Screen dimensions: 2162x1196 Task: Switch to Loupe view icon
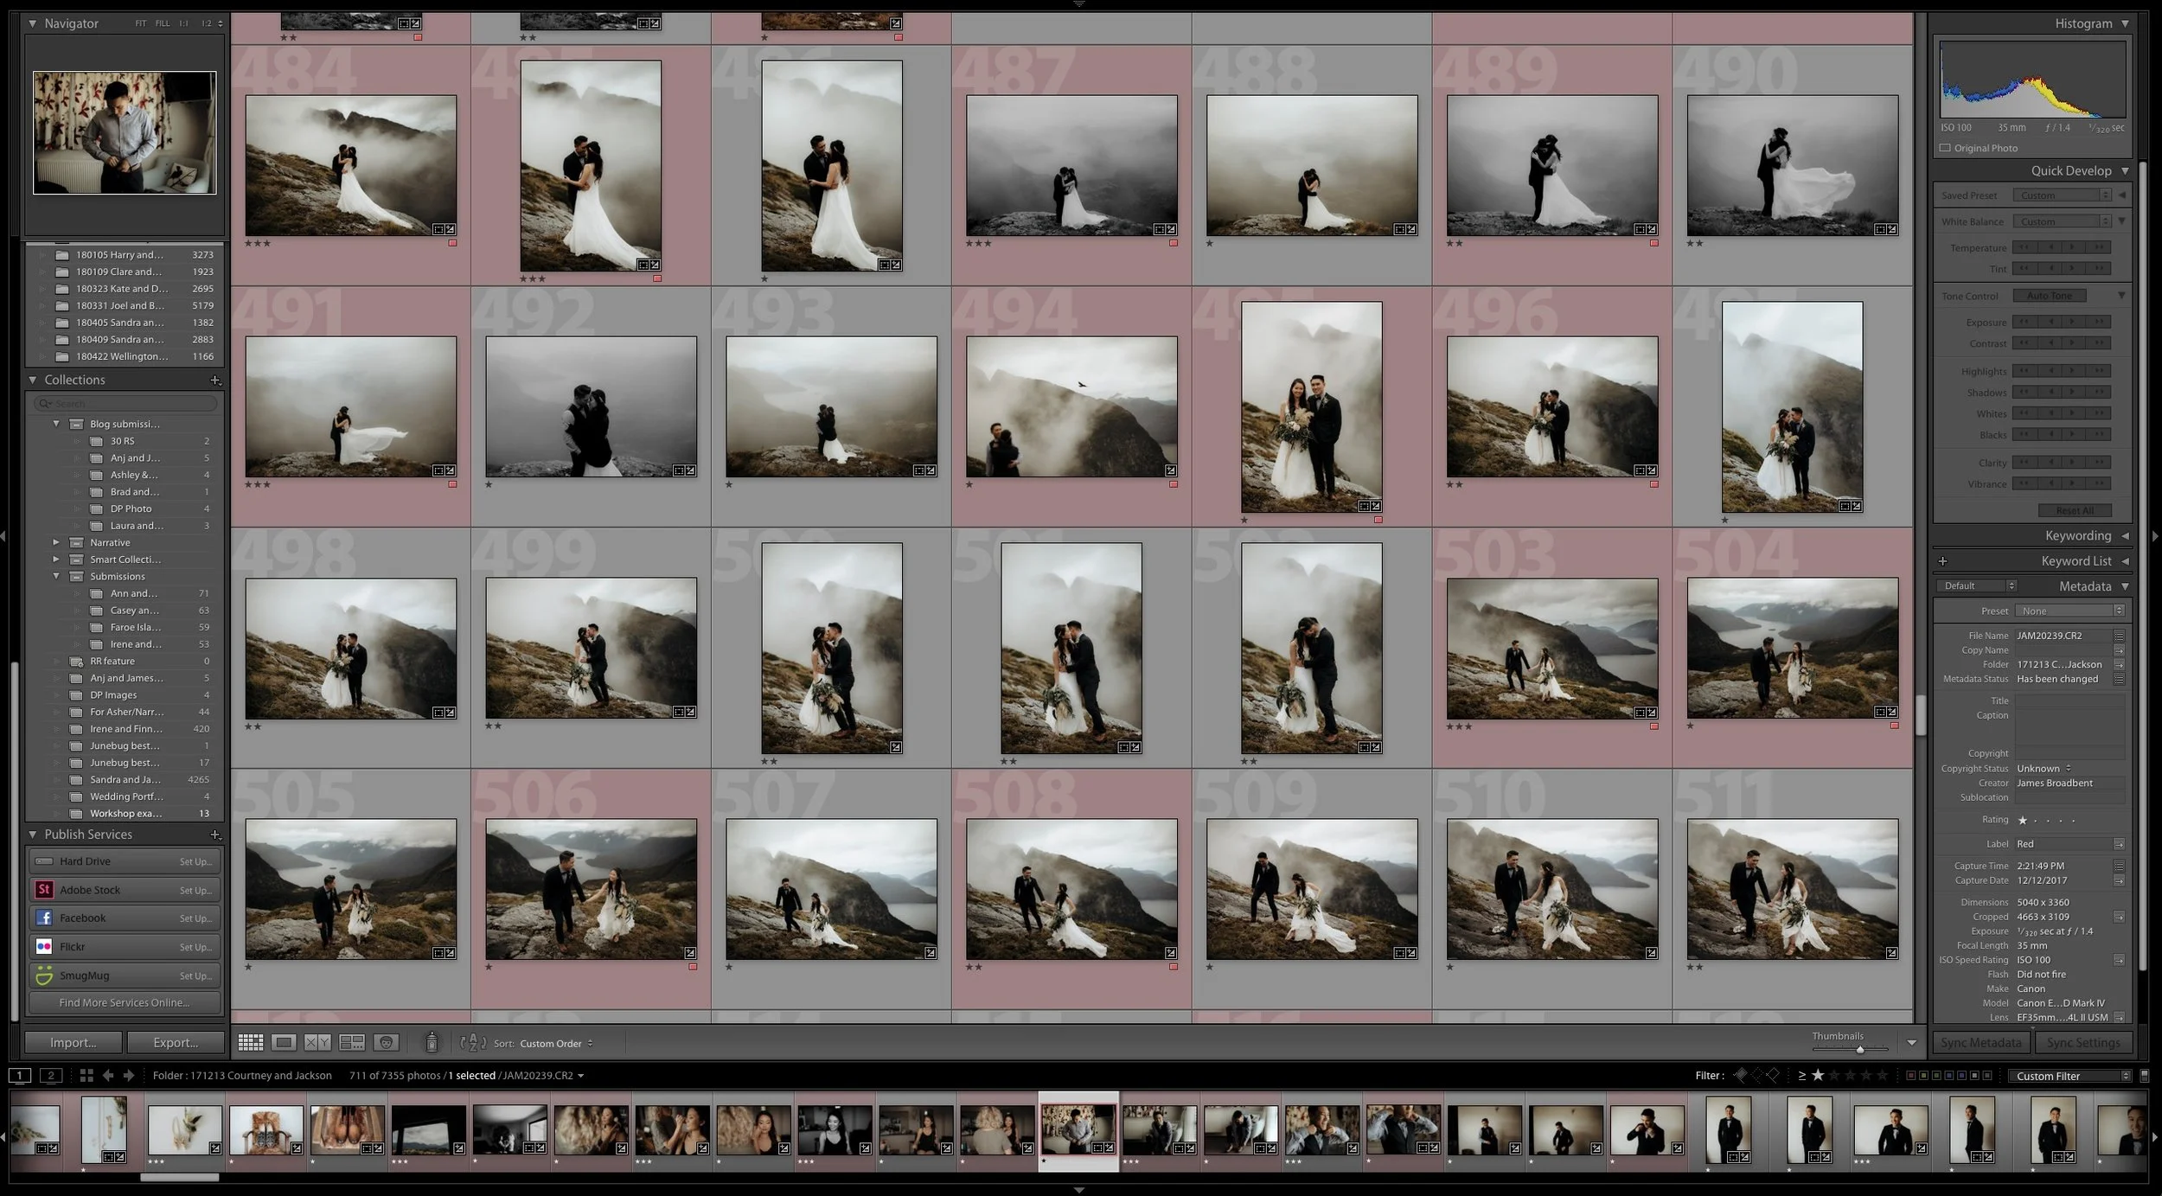284,1043
